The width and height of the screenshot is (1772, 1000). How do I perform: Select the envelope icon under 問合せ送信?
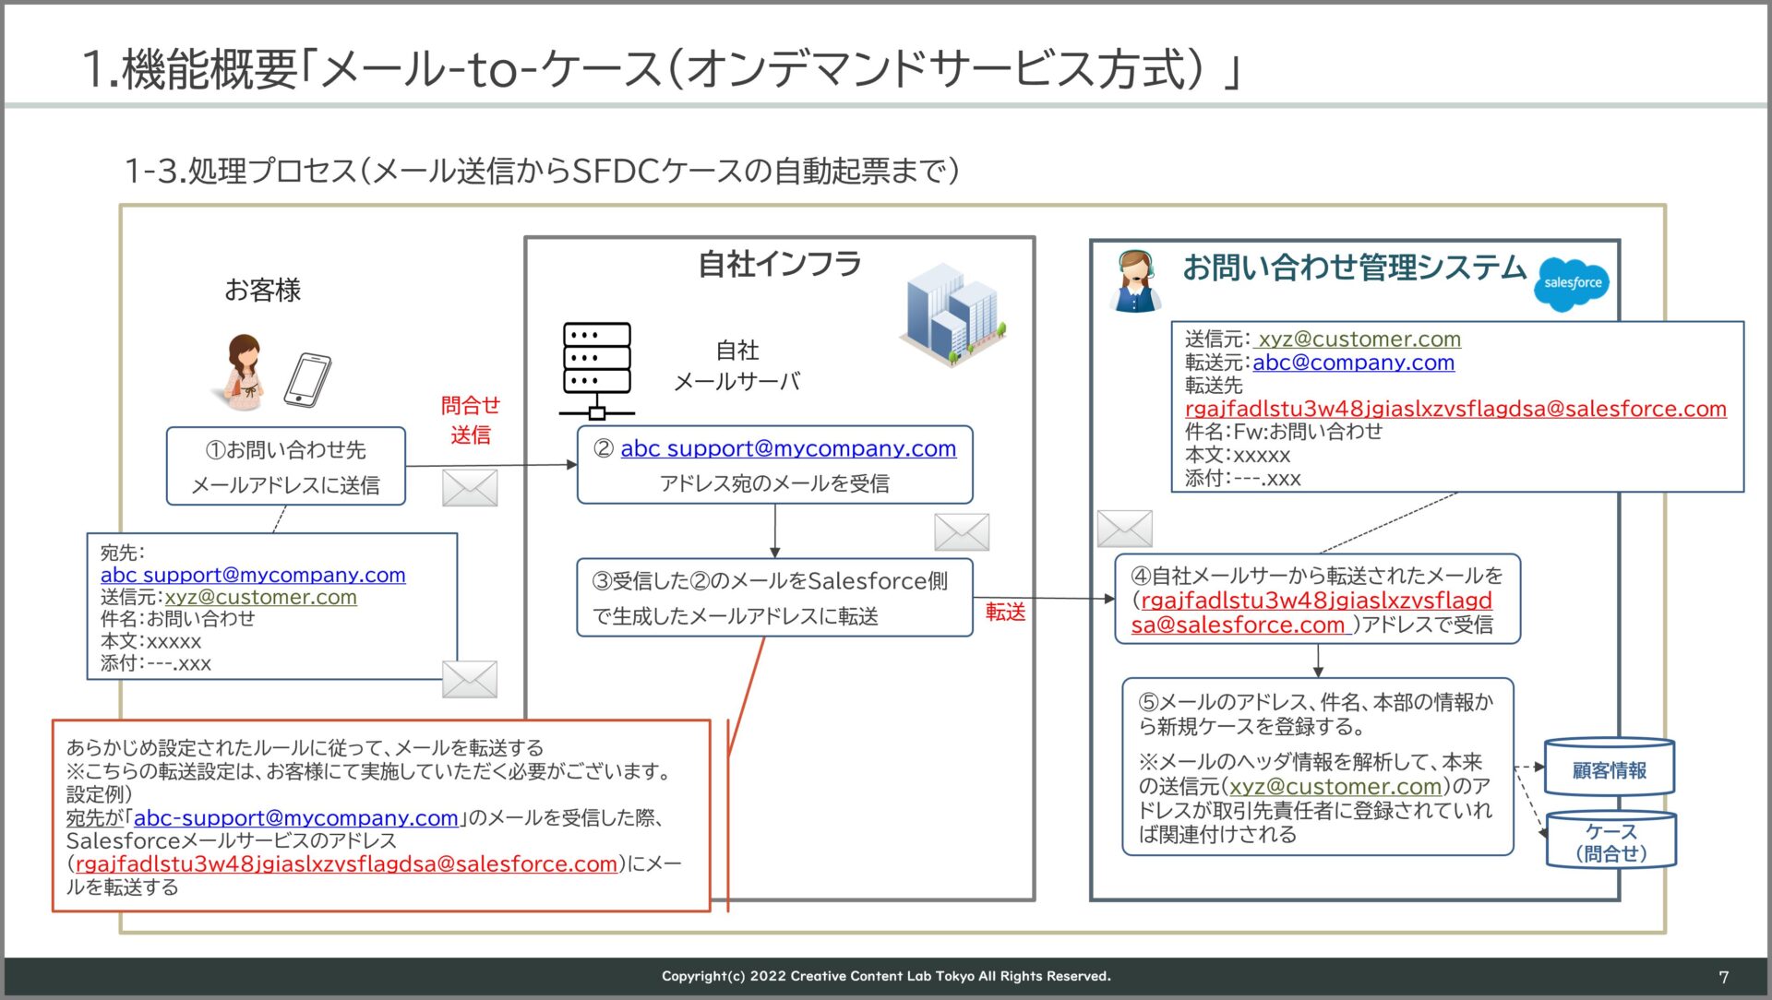pyautogui.click(x=471, y=486)
